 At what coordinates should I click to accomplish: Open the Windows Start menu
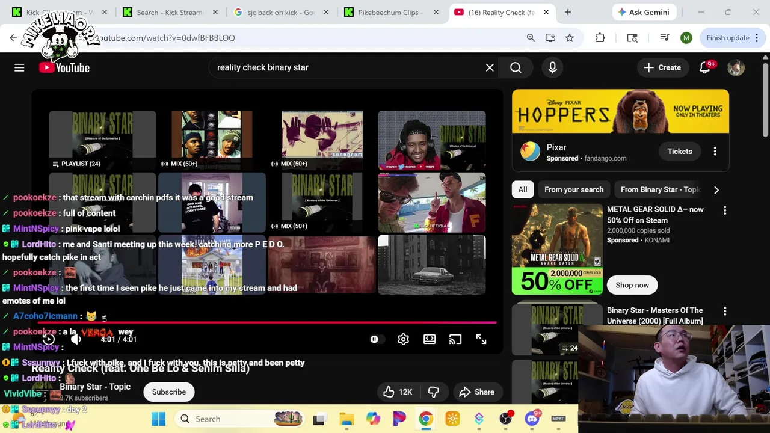pos(158,419)
